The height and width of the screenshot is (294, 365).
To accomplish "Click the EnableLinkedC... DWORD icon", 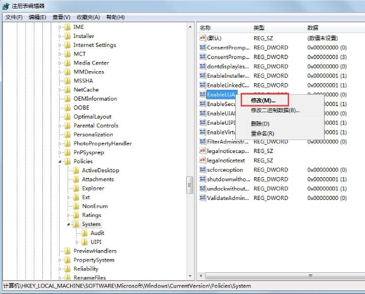I will click(x=203, y=85).
